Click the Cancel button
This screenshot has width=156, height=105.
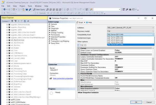click(149, 102)
